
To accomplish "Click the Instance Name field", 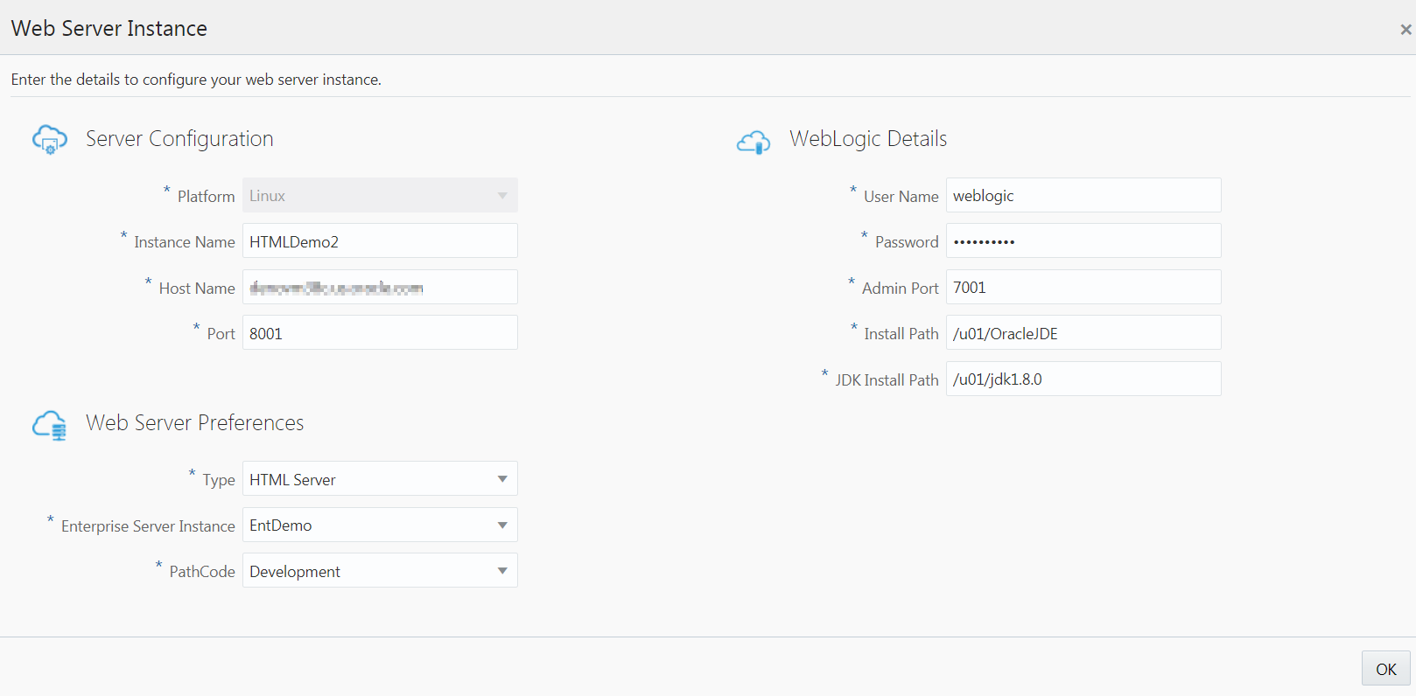I will click(x=380, y=241).
